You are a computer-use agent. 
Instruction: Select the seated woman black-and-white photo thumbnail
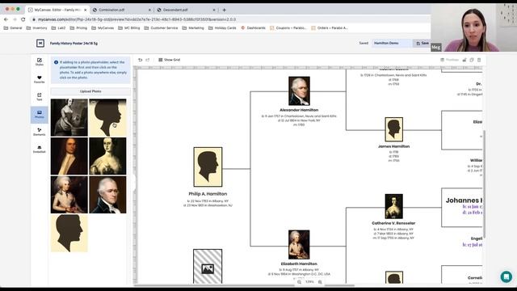tap(69, 117)
